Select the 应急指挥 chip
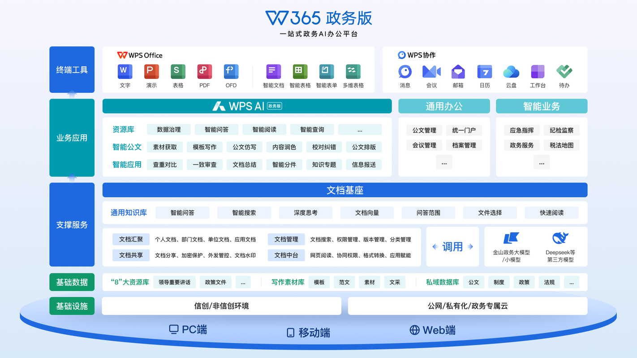Viewport: 637px width, 358px height. click(x=522, y=131)
